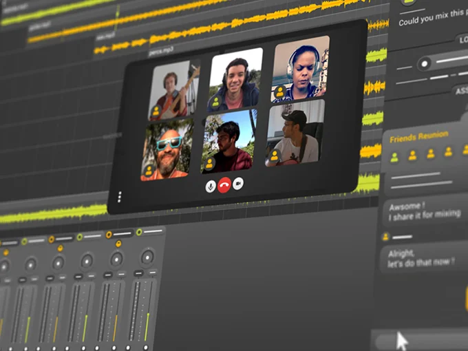468x351 pixels.
Task: Click the first Friends Reunion member icon
Action: coord(394,157)
